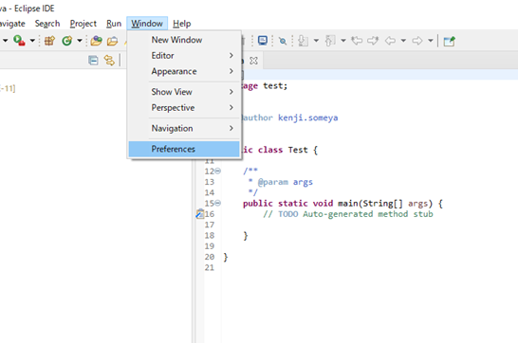Open the Previous Annotation dropdown arrow
The width and height of the screenshot is (518, 343).
pos(343,41)
